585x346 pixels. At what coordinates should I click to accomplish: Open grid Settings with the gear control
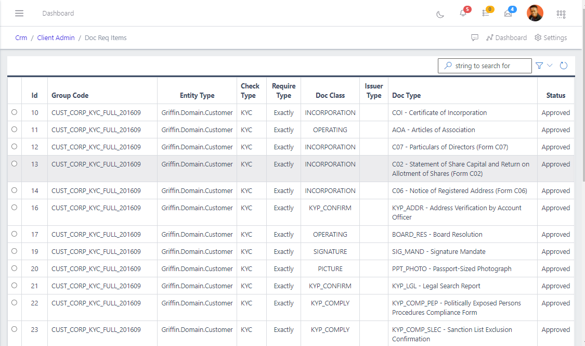pos(551,37)
